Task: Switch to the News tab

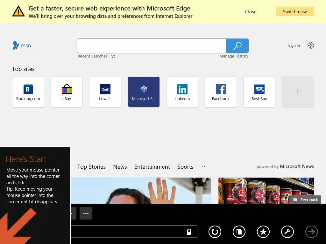Action: 120,167
